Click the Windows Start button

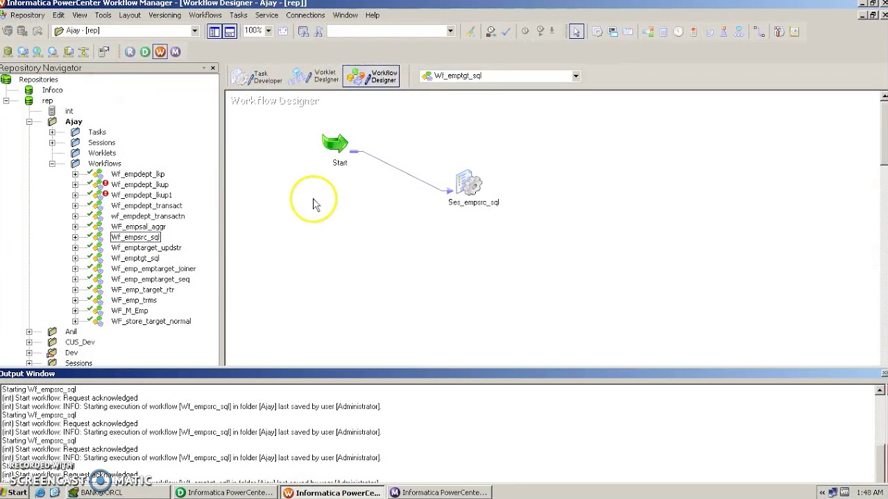[x=14, y=493]
